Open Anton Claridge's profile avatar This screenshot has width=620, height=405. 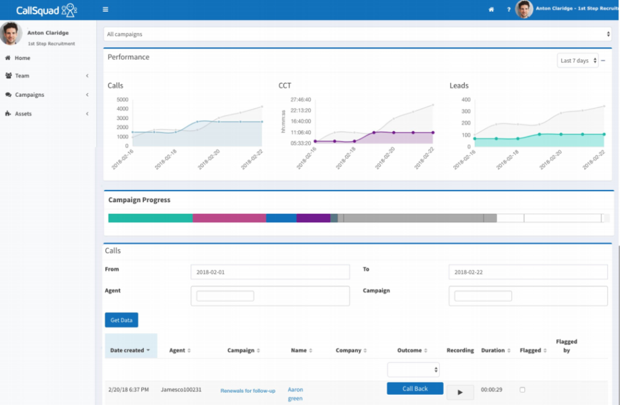click(523, 10)
